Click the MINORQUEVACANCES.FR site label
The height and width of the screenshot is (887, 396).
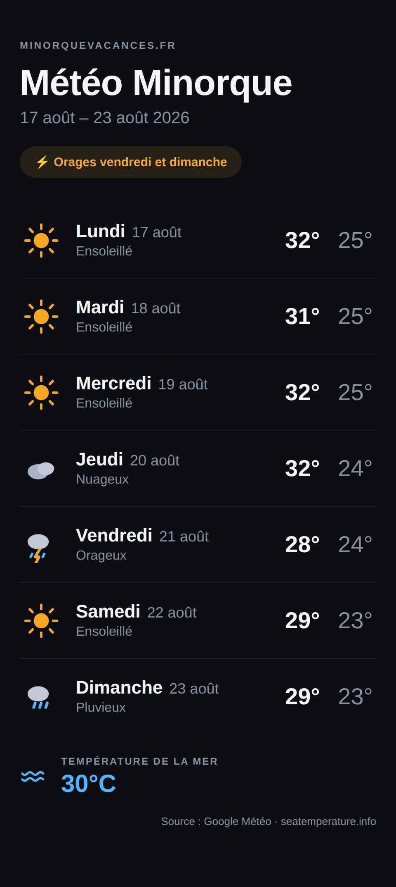[98, 45]
